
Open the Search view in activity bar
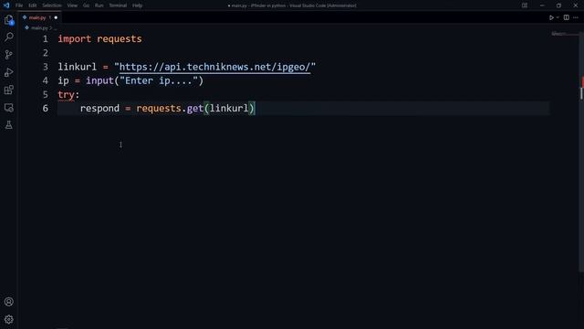tap(9, 37)
